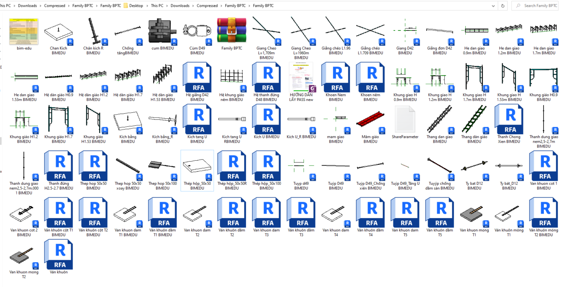This screenshot has width=562, height=287.
Task: Open the Hệ giằng D42 BIMEDU RFA file
Action: click(x=197, y=78)
